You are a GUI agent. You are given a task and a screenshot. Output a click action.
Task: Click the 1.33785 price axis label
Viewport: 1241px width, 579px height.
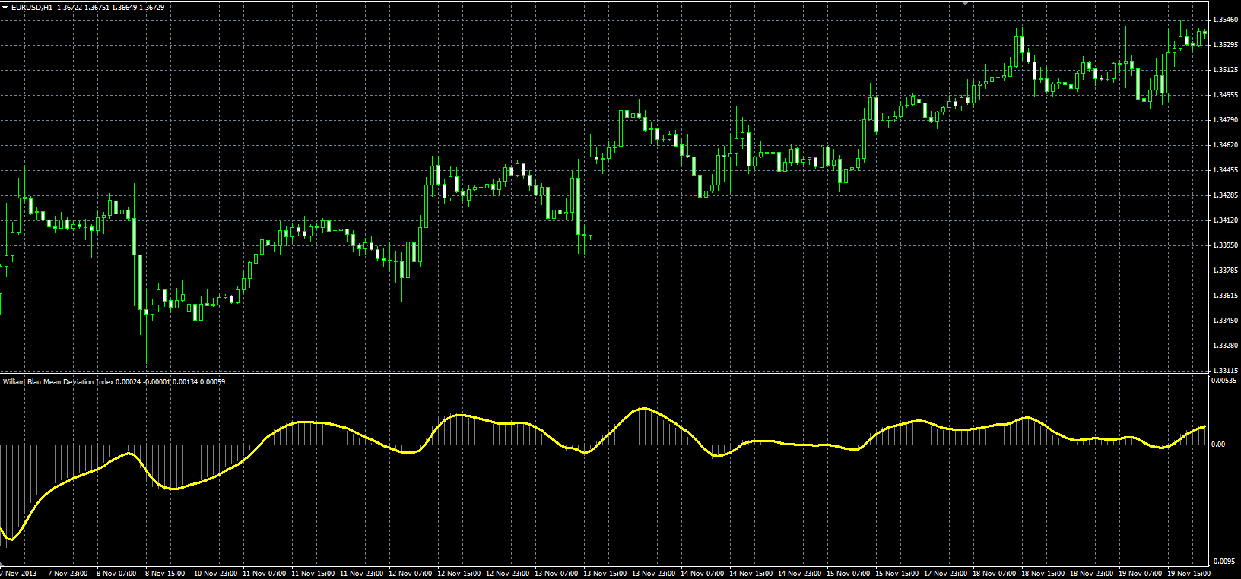(x=1224, y=271)
